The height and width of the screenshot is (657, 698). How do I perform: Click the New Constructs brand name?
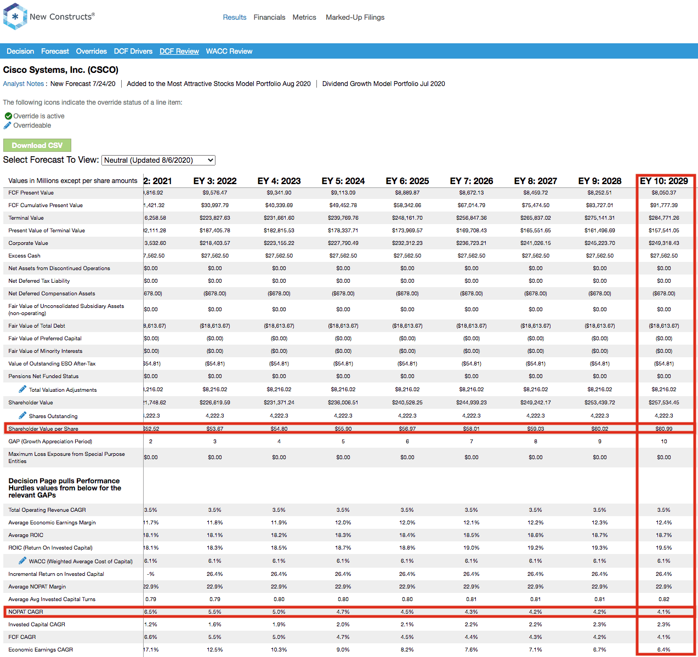(x=62, y=16)
